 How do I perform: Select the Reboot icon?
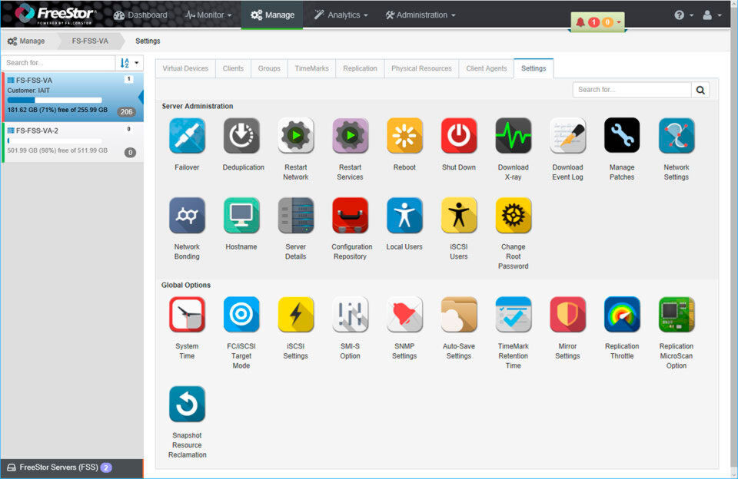coord(404,136)
